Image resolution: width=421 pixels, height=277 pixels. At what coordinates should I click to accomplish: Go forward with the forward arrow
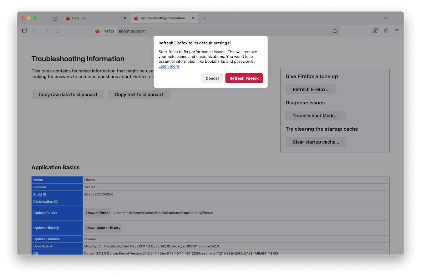[46, 31]
